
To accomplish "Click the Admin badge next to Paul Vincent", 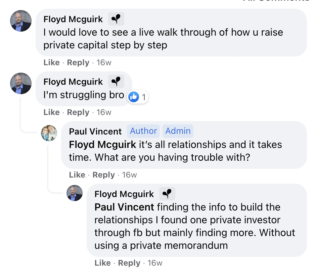I will (x=178, y=131).
